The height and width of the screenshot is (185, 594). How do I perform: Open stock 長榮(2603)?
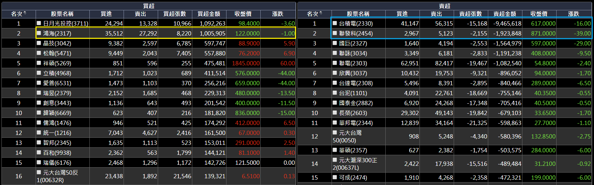click(x=353, y=113)
